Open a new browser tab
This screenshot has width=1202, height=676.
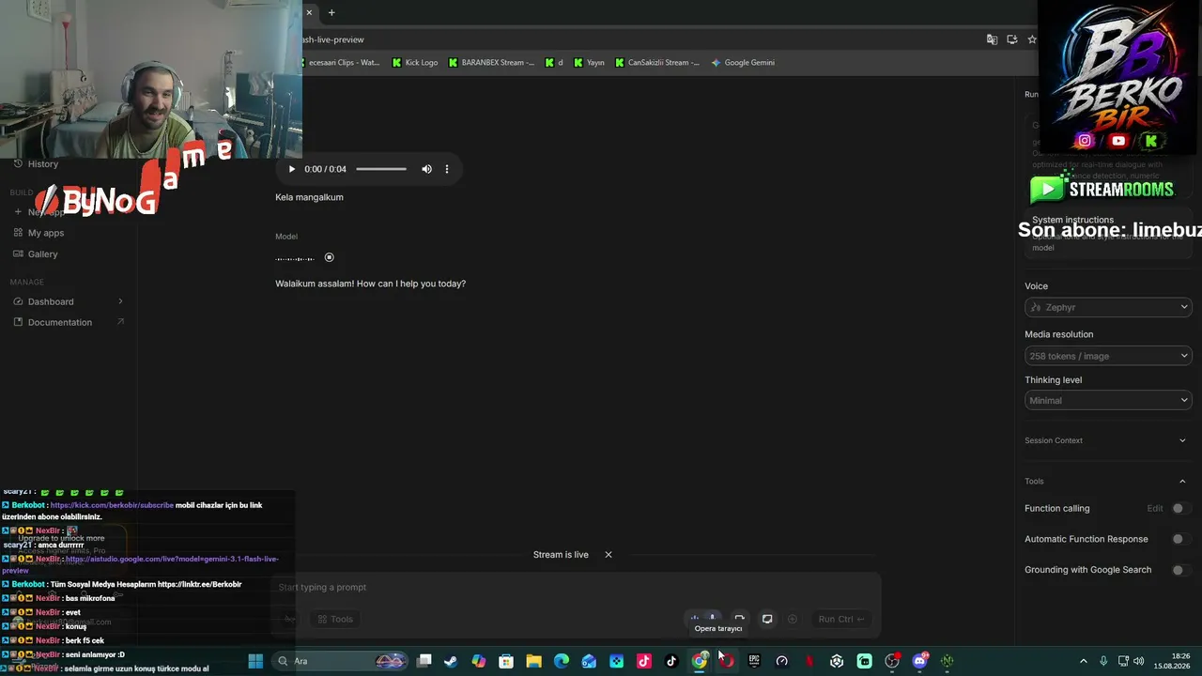331,12
